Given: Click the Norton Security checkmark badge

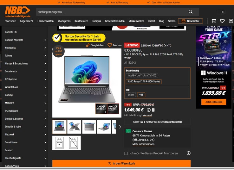Looking at the screenshot, I should click(x=56, y=38).
